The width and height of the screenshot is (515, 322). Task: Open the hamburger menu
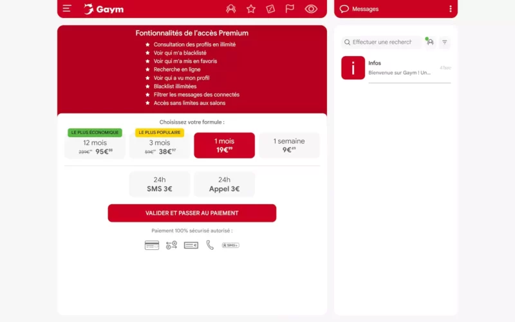(67, 8)
